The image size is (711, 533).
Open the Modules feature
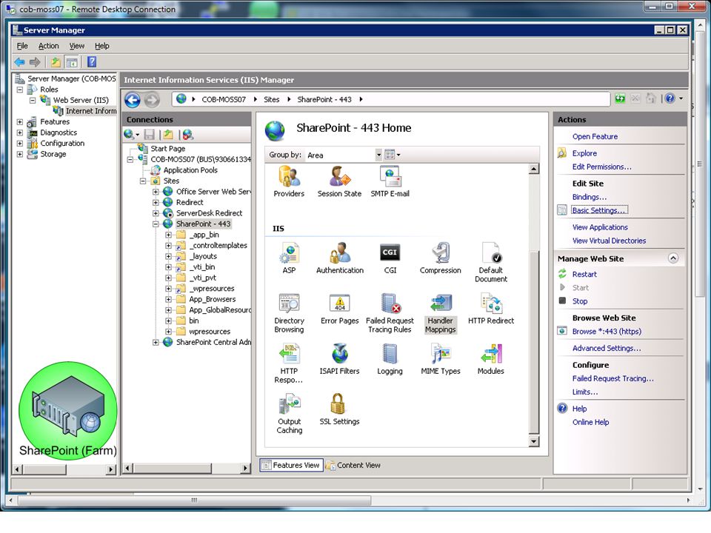click(x=490, y=360)
